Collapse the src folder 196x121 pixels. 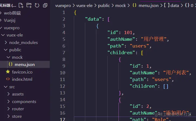tap(6, 87)
